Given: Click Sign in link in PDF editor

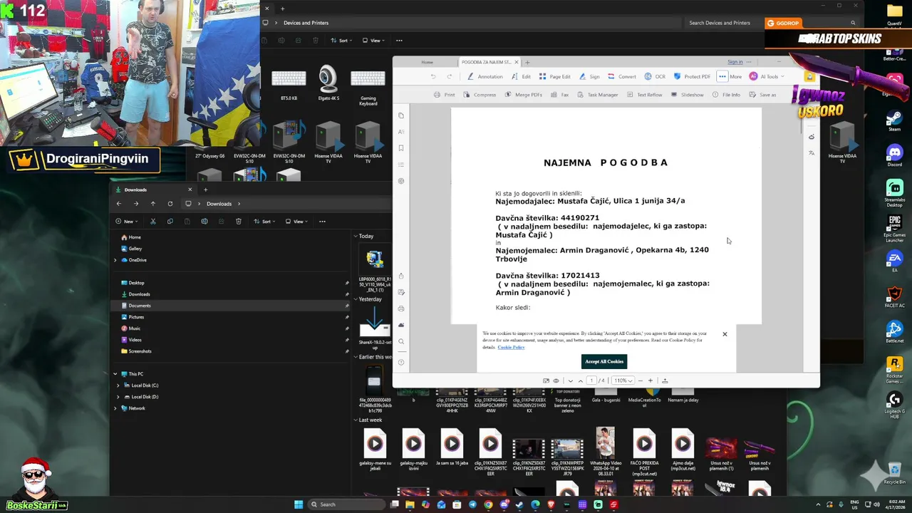Looking at the screenshot, I should [x=735, y=62].
